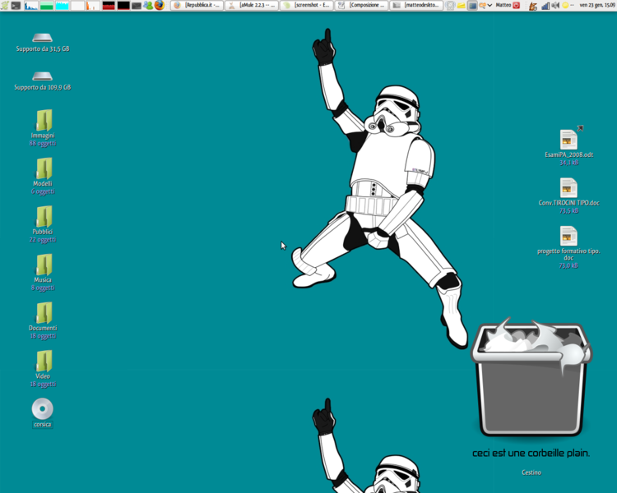This screenshot has height=493, width=617.
Task: Click the '34,1 kB' size label
Action: 569,163
